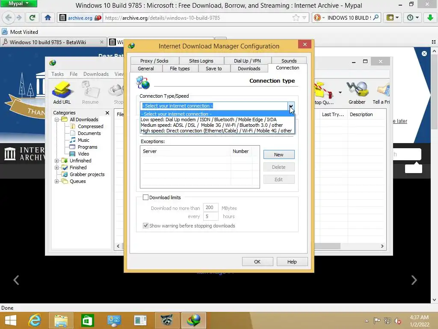The image size is (438, 329).
Task: Open browser Downloads green arrow icon
Action: tap(430, 18)
